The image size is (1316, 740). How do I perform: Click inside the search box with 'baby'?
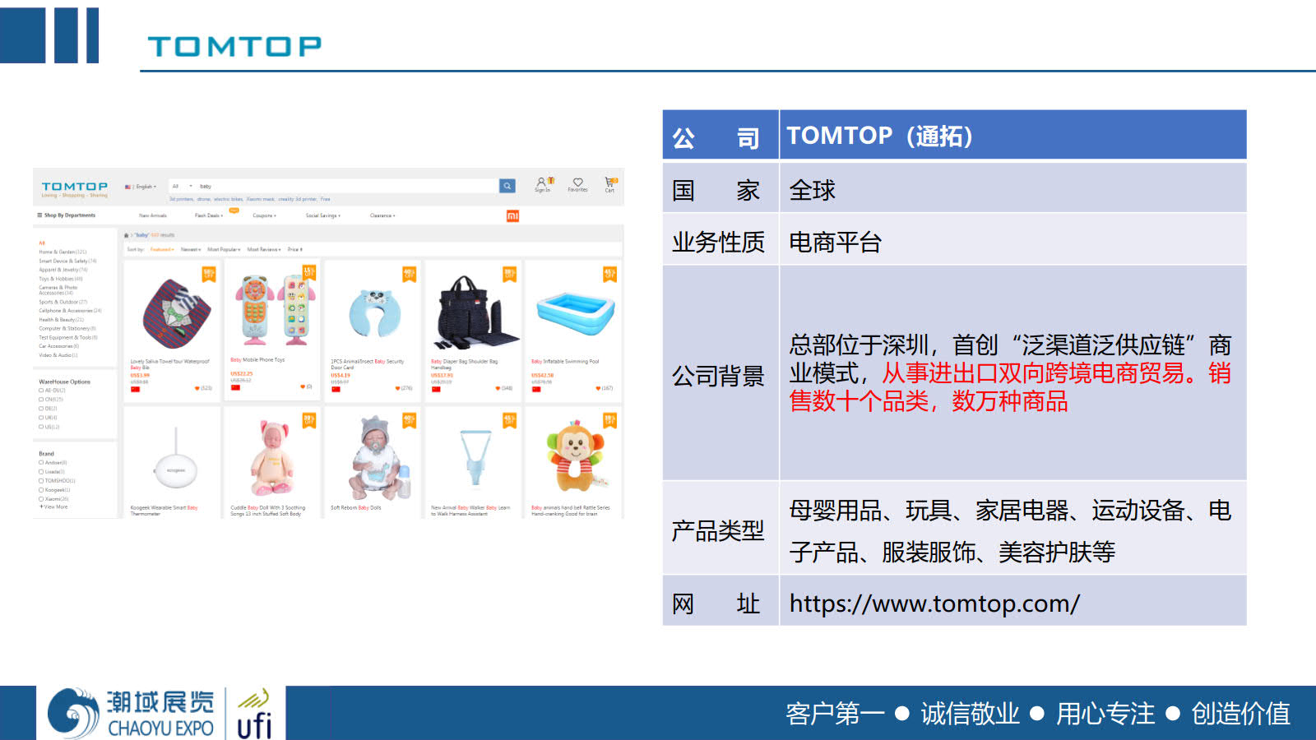(345, 187)
